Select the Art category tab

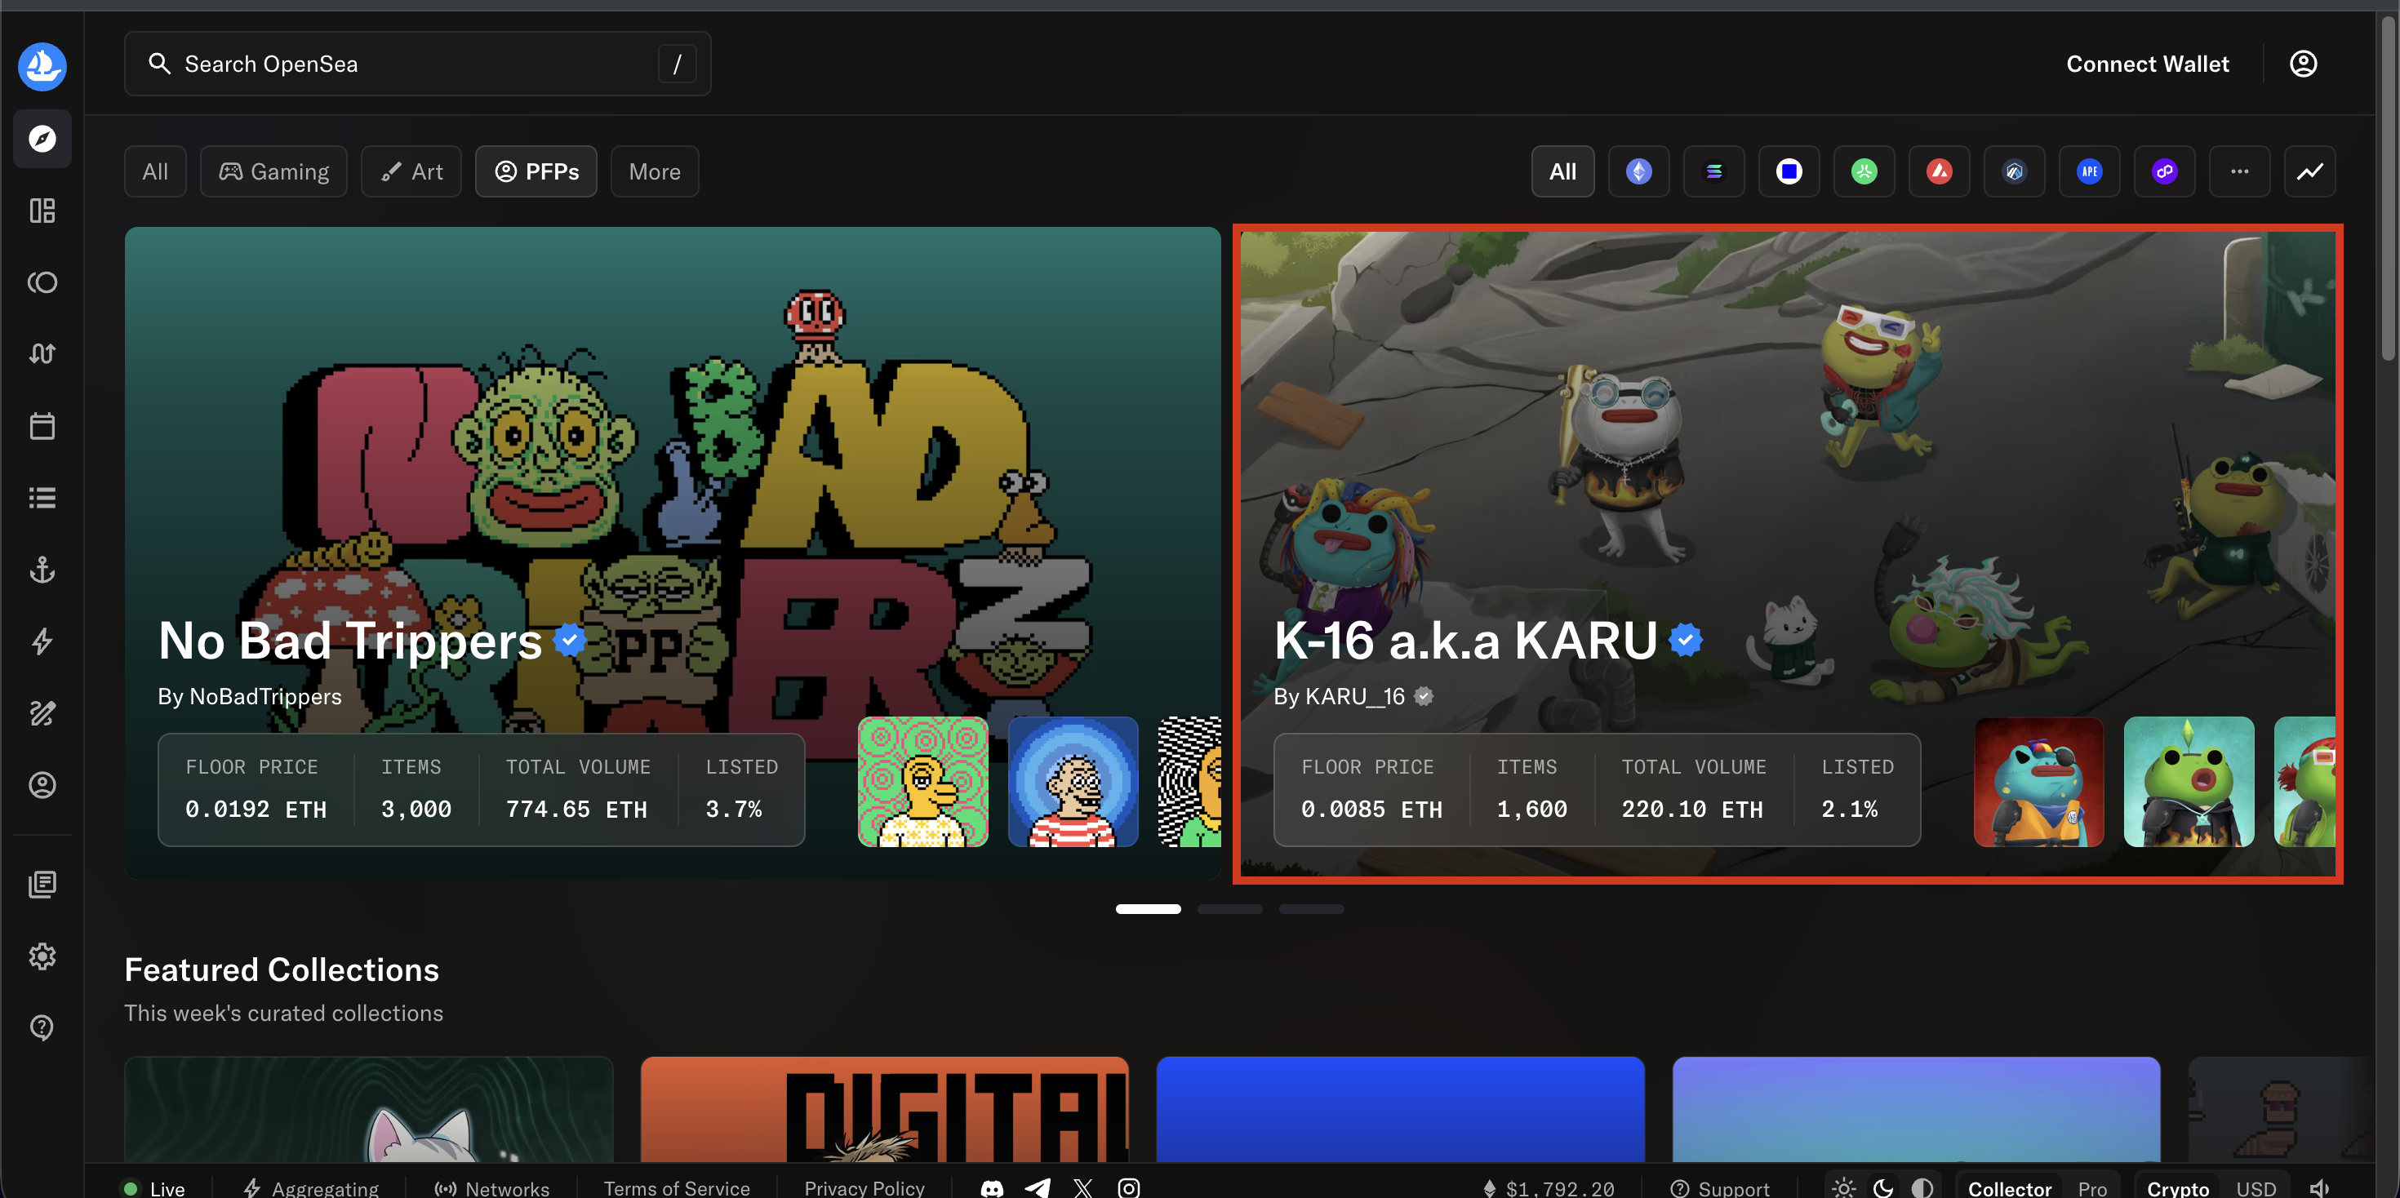click(x=411, y=171)
